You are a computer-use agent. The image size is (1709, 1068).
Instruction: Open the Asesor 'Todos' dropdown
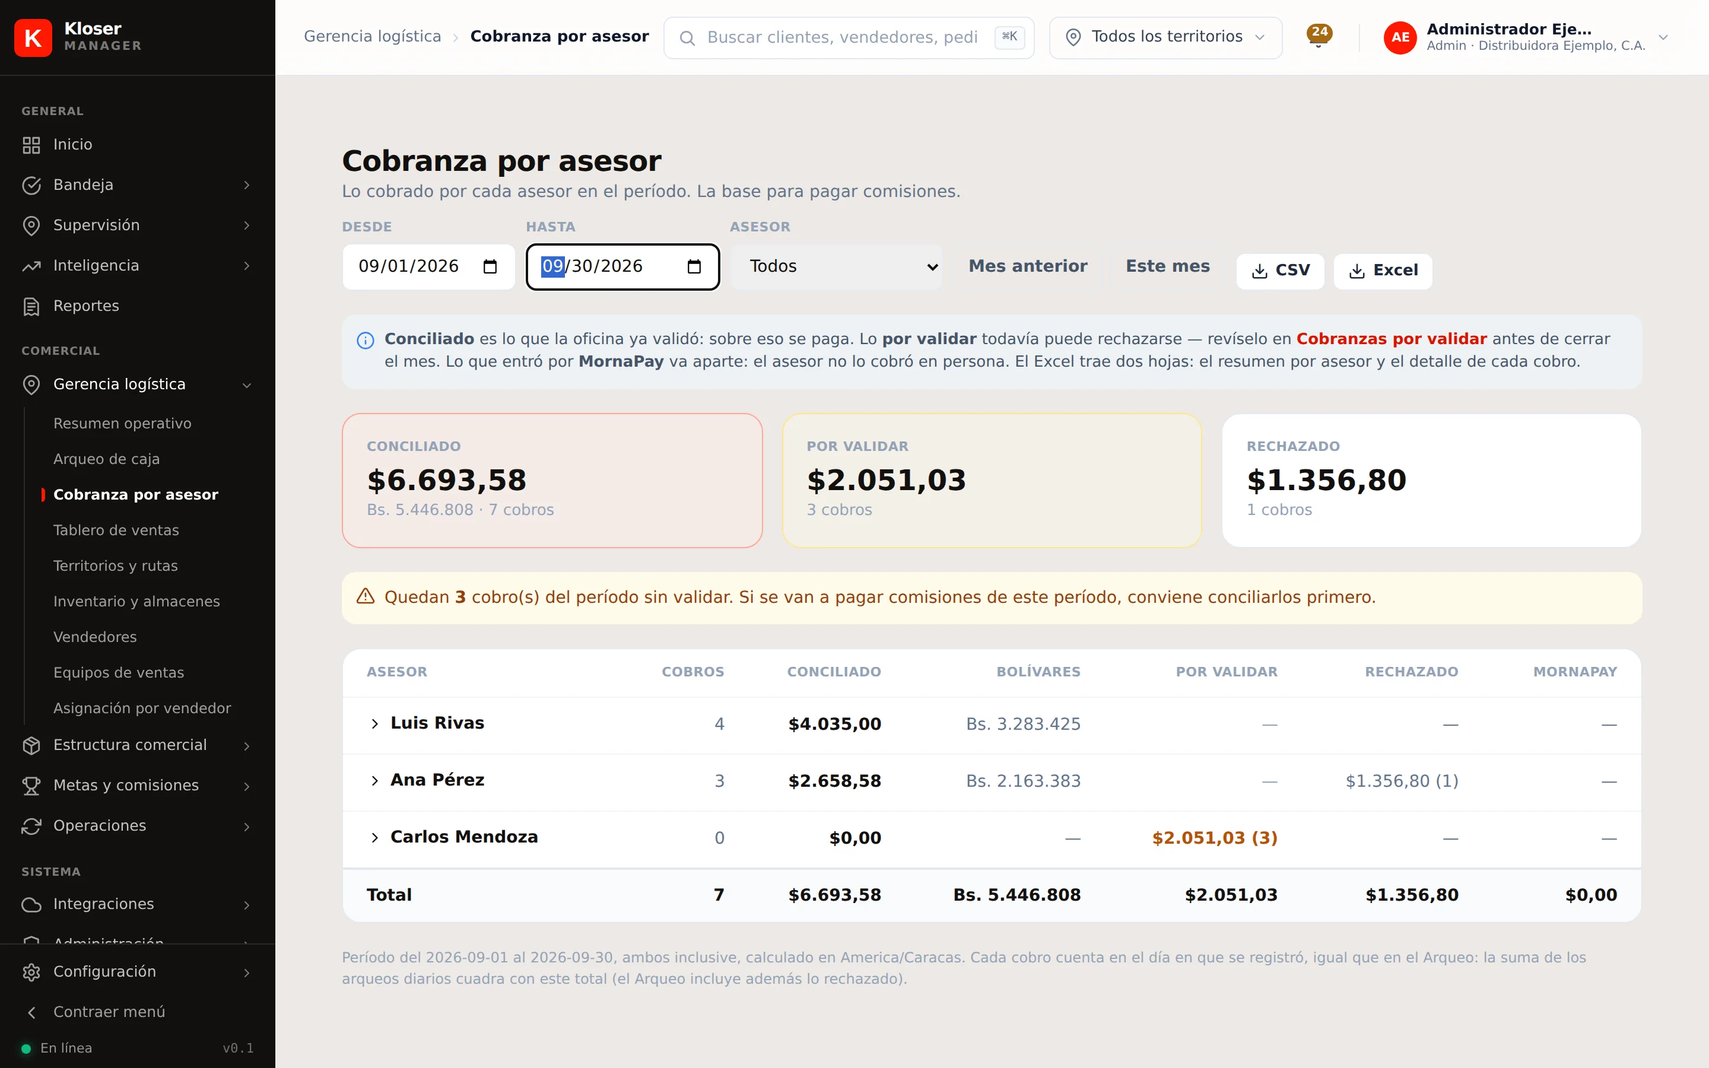pos(837,266)
